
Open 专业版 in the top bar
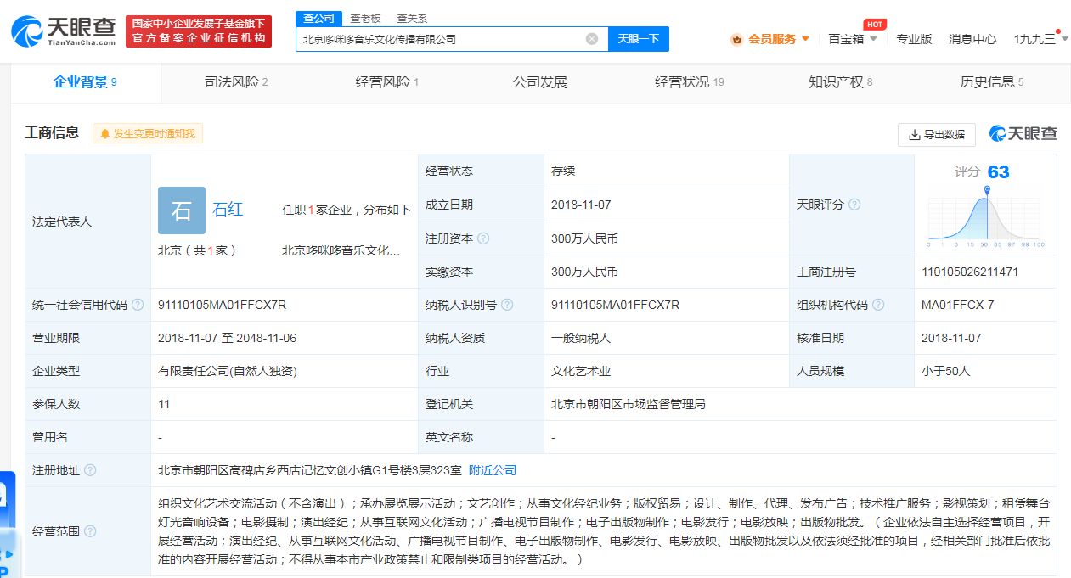[914, 39]
